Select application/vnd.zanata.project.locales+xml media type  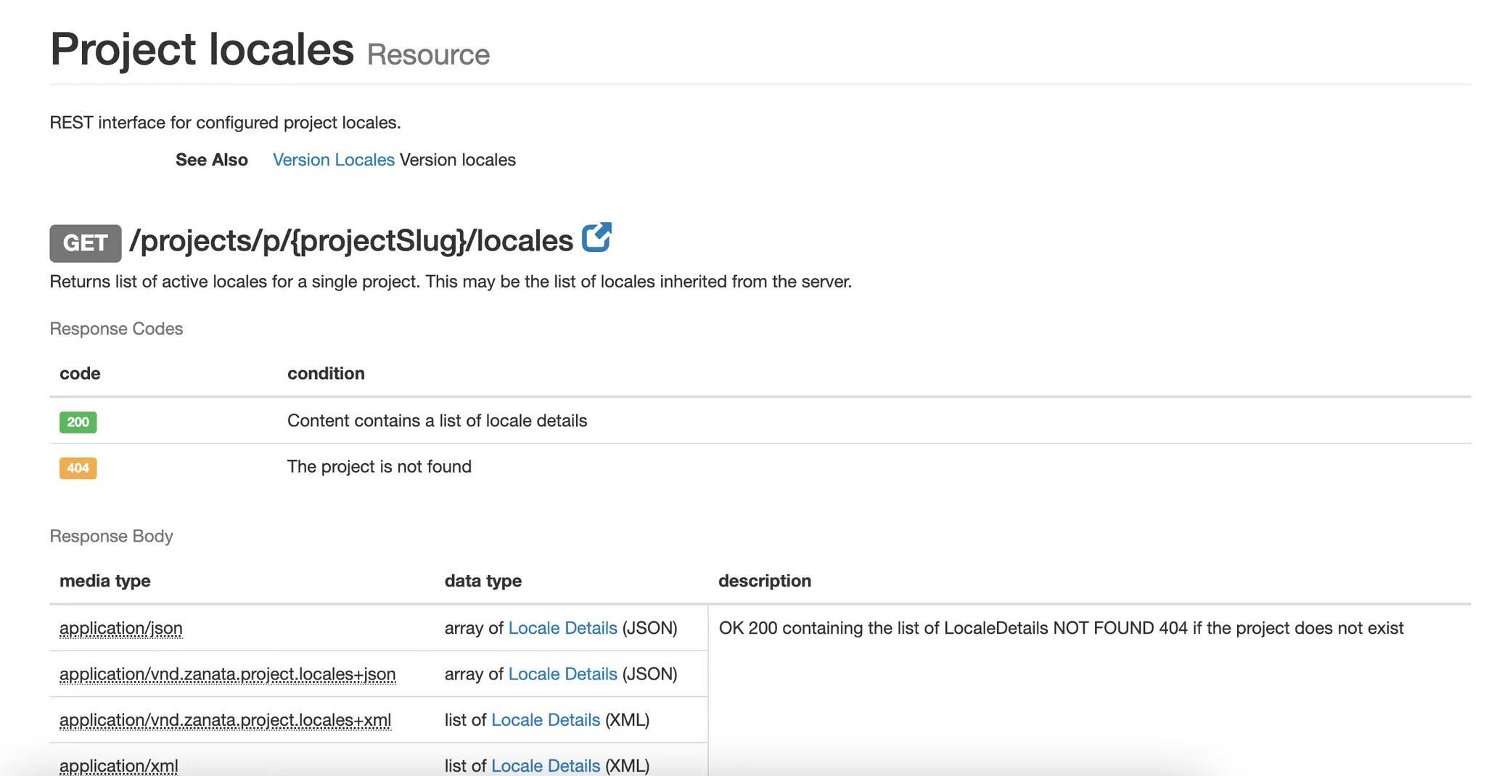click(225, 720)
